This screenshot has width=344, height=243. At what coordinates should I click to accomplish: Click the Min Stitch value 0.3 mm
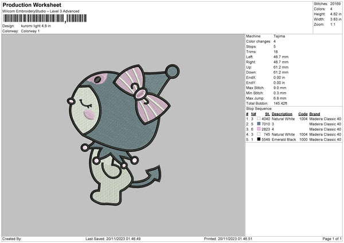[280, 93]
